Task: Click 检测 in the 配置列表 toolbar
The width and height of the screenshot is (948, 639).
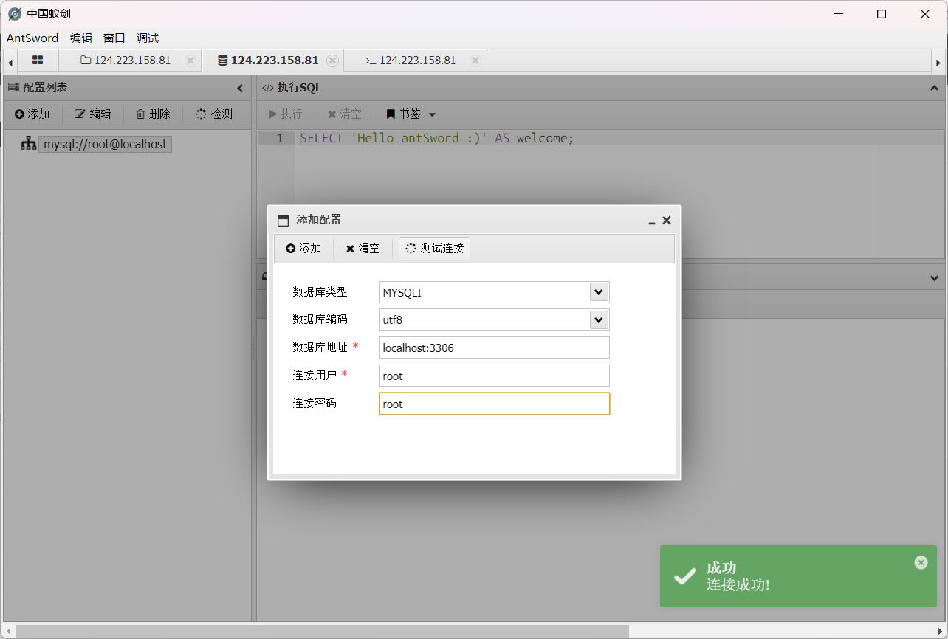Action: [x=214, y=114]
